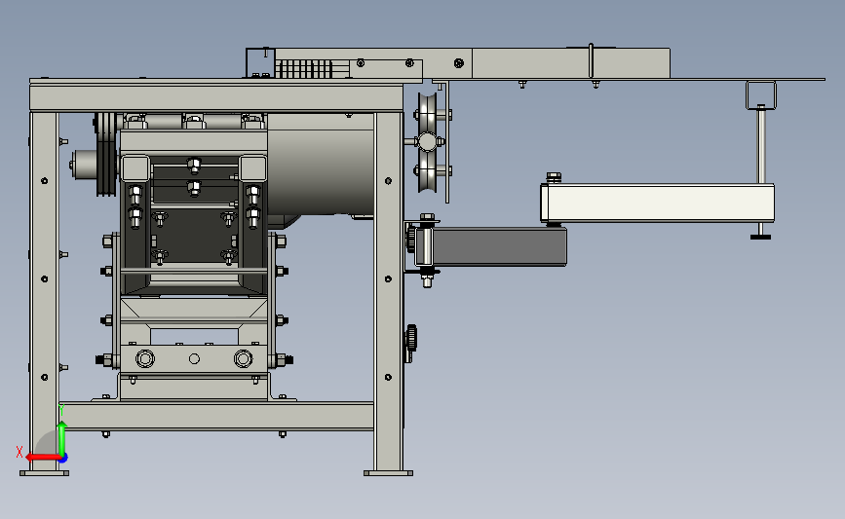Select the large round screw on top cover

(x=459, y=63)
